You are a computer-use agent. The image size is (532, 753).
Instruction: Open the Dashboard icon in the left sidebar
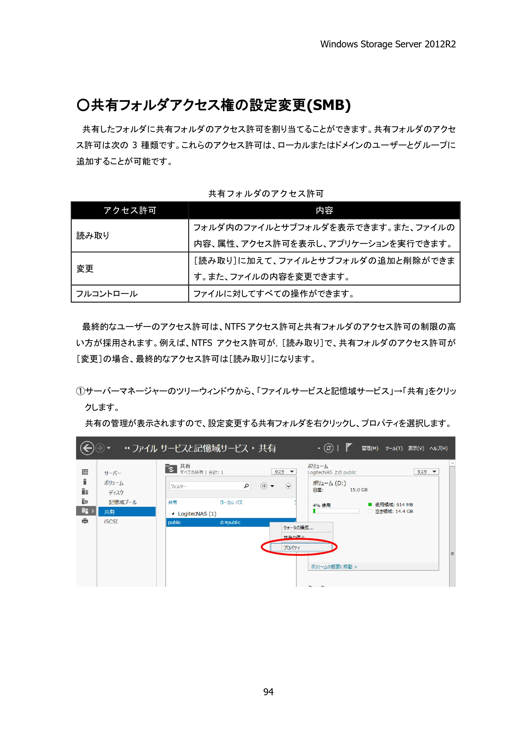[85, 472]
